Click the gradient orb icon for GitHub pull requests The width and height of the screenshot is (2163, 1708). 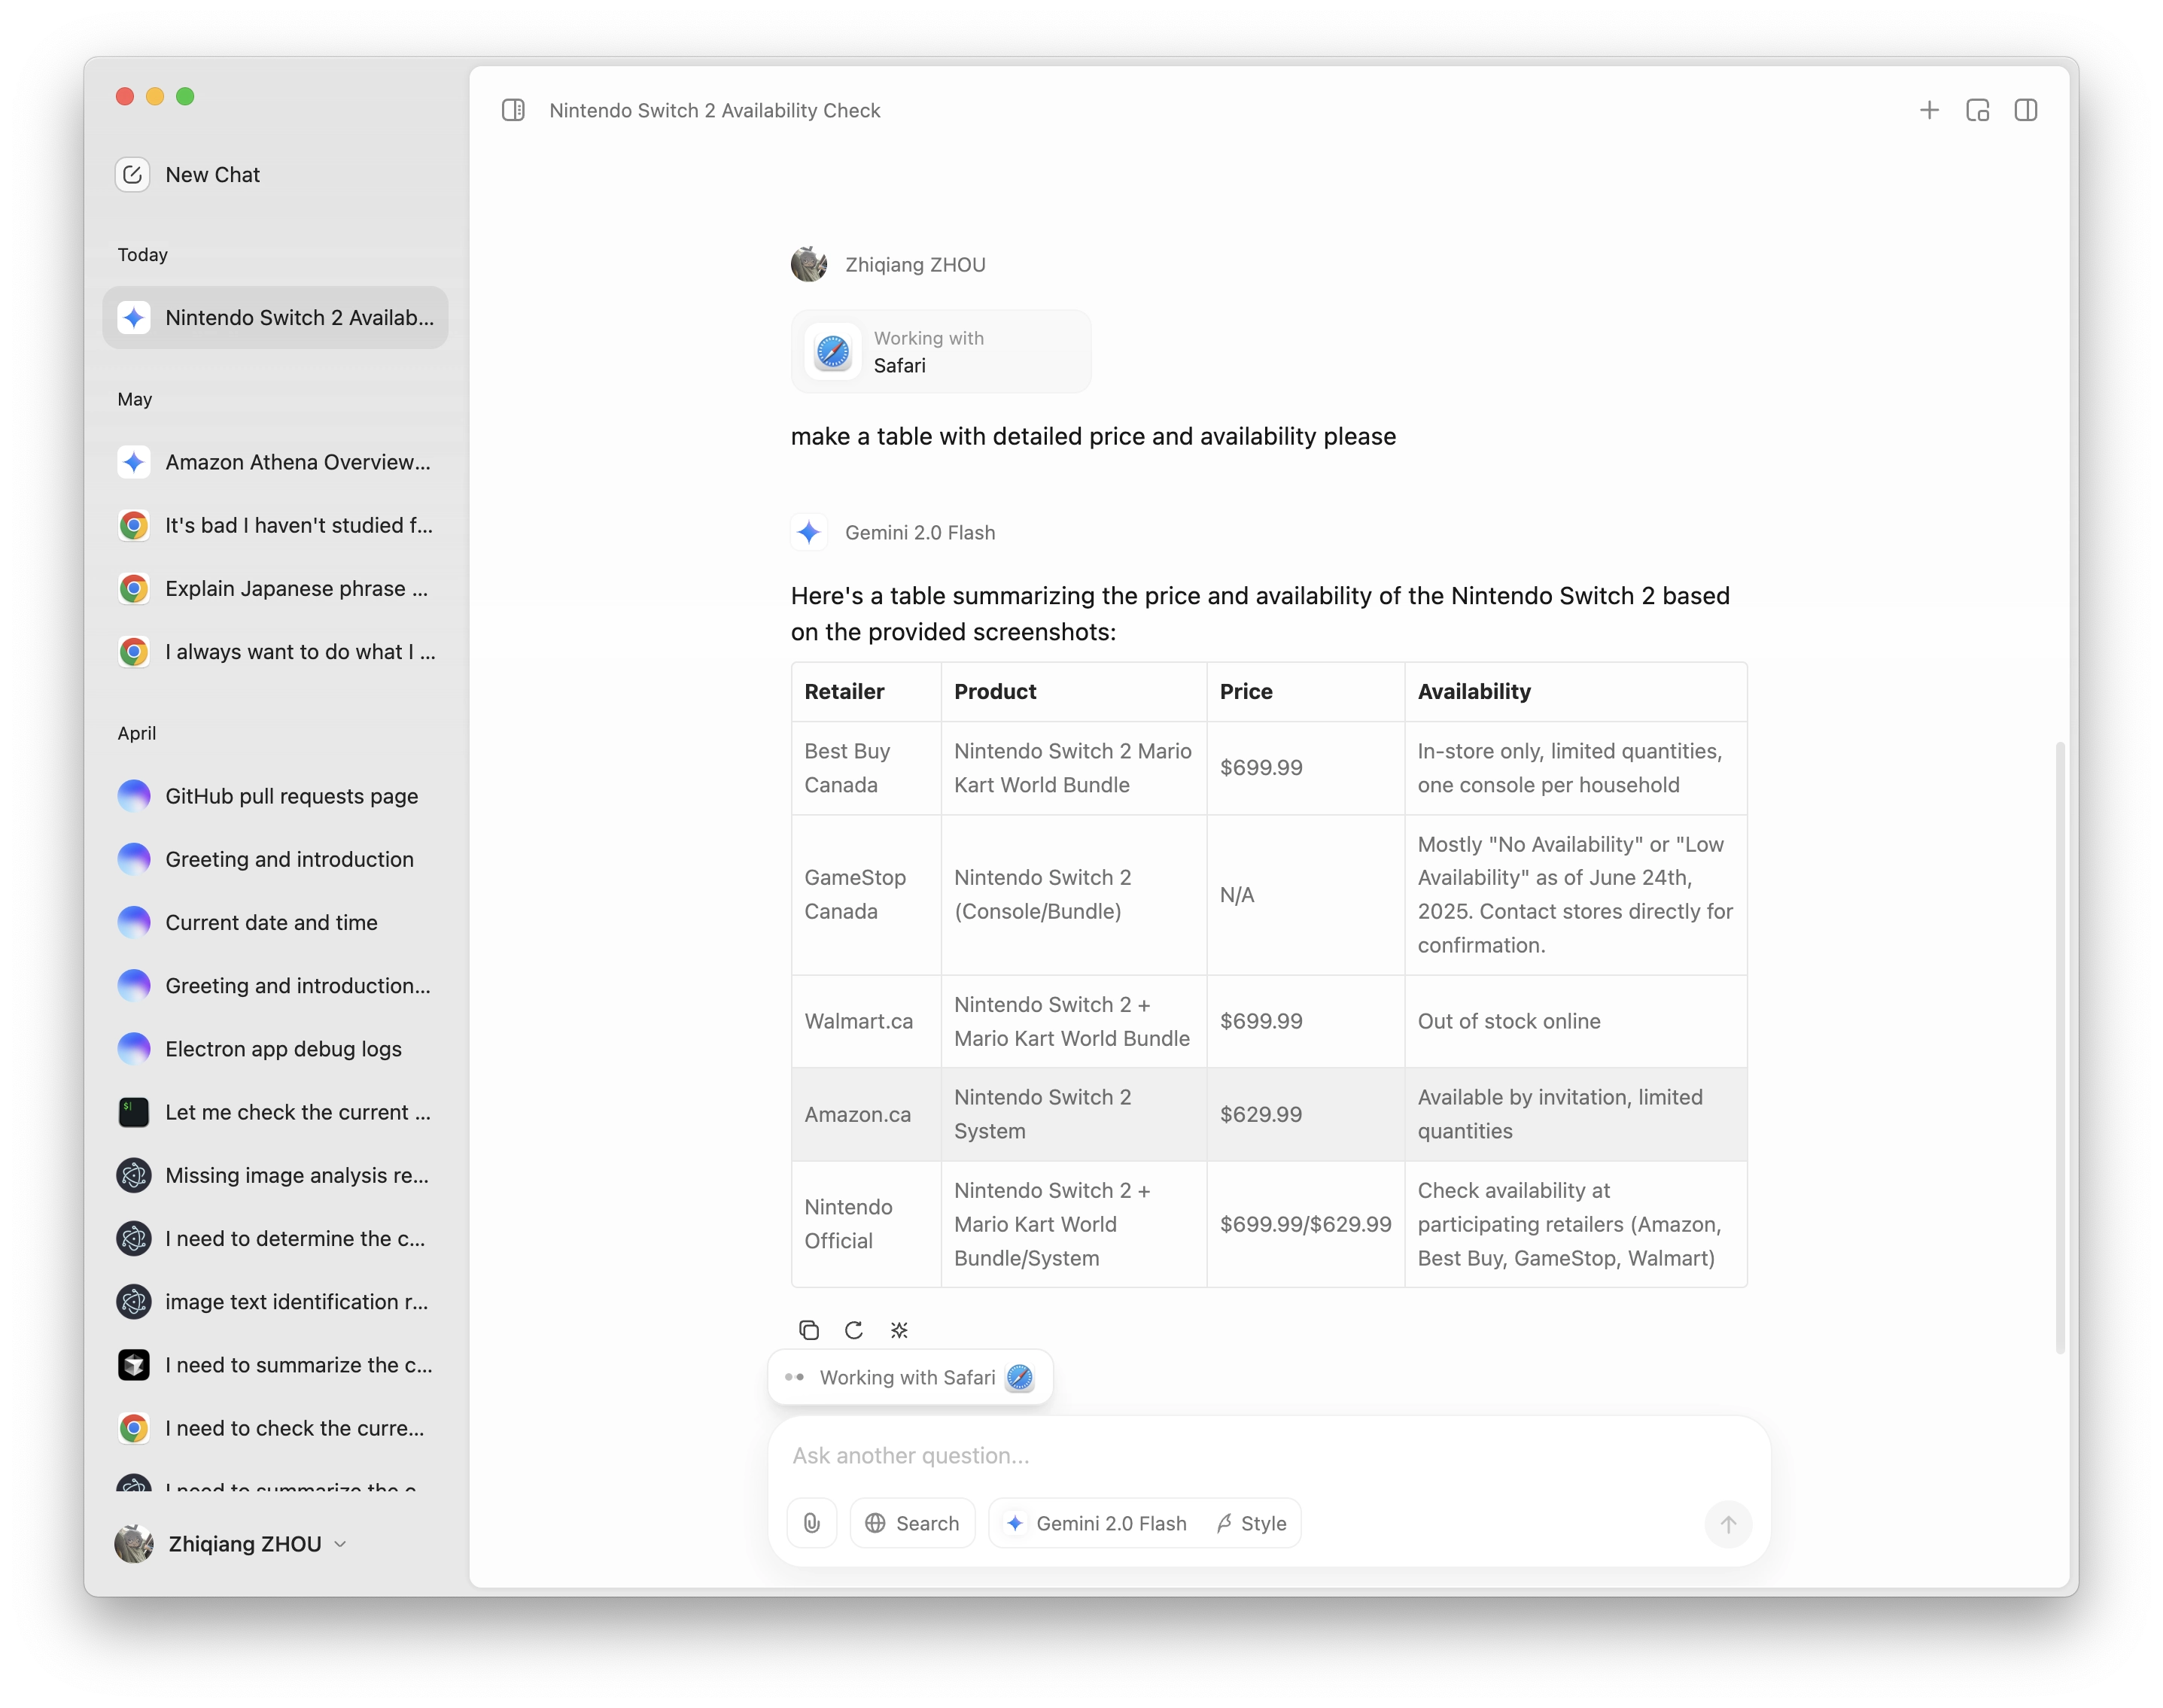134,796
